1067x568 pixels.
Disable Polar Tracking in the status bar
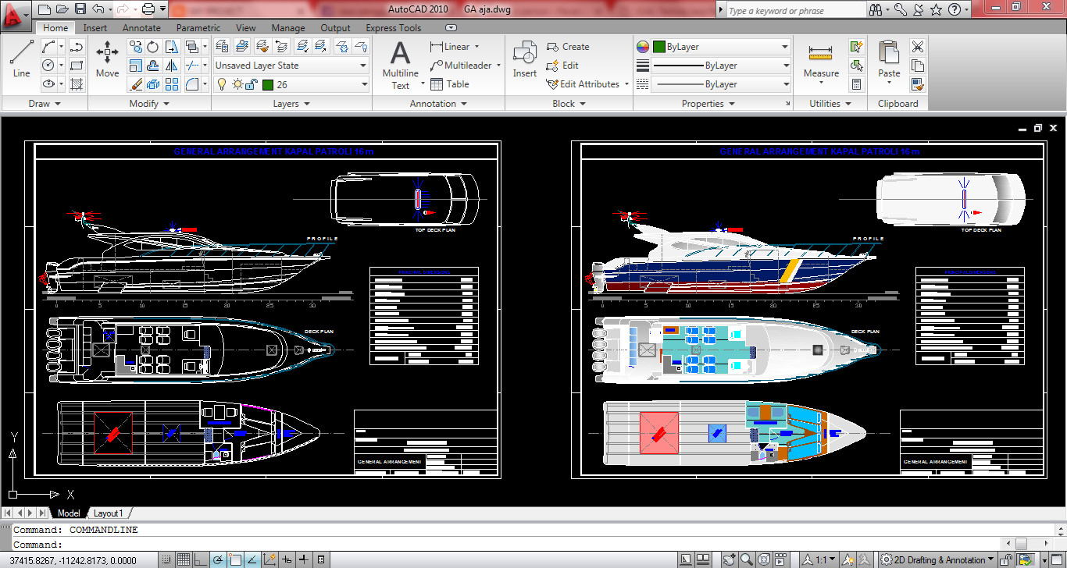tap(217, 559)
